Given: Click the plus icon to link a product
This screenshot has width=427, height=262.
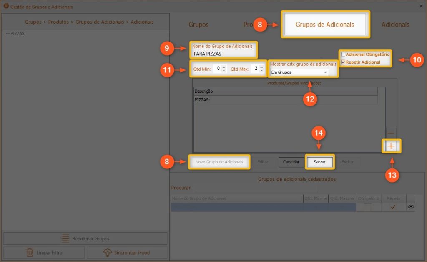Looking at the screenshot, I should pos(391,146).
